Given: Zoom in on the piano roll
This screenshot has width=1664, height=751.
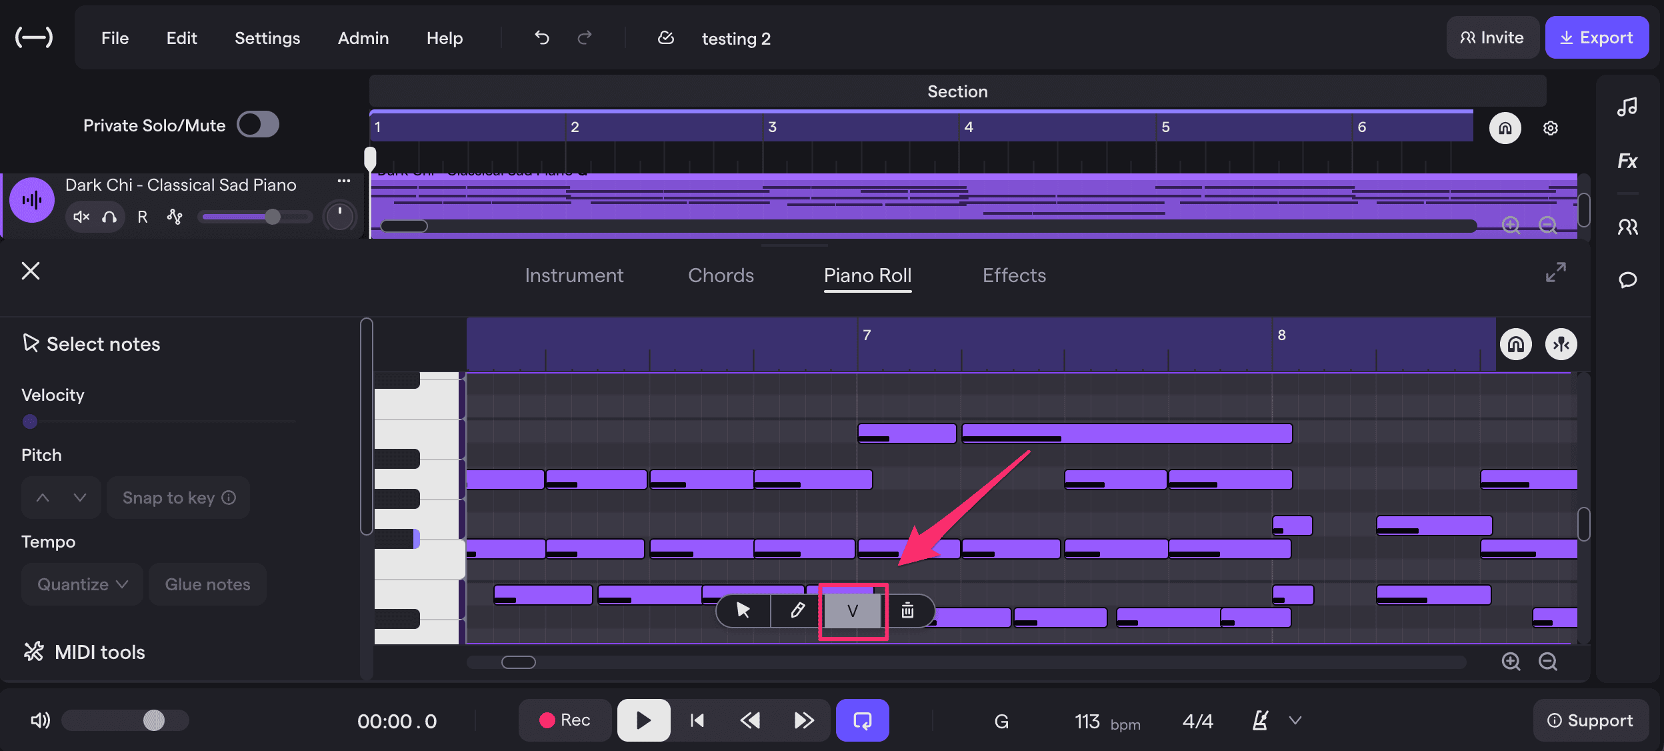Looking at the screenshot, I should [x=1511, y=661].
